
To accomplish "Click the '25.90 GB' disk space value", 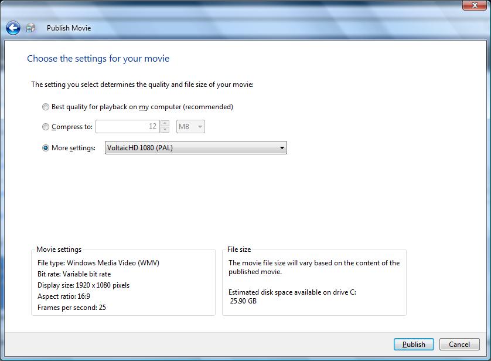I will [243, 301].
